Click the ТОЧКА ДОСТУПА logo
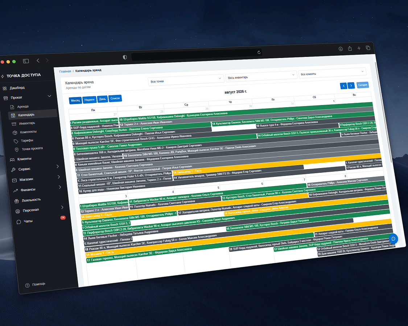The width and height of the screenshot is (408, 326). pos(24,75)
